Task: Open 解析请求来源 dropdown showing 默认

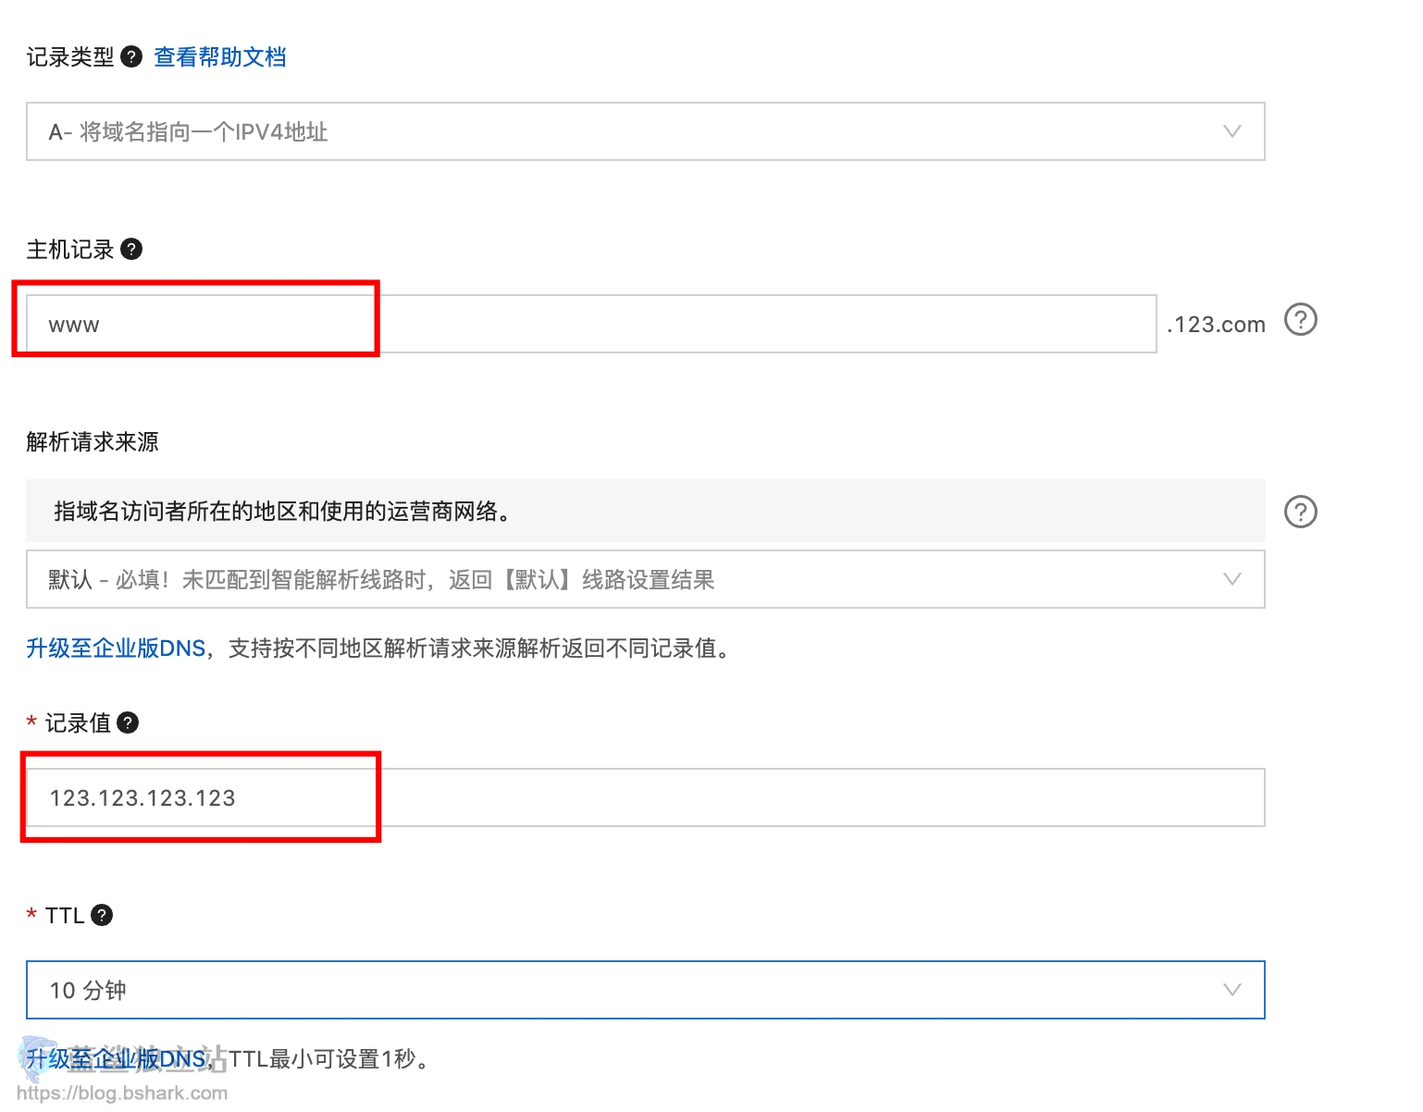Action: tap(645, 579)
